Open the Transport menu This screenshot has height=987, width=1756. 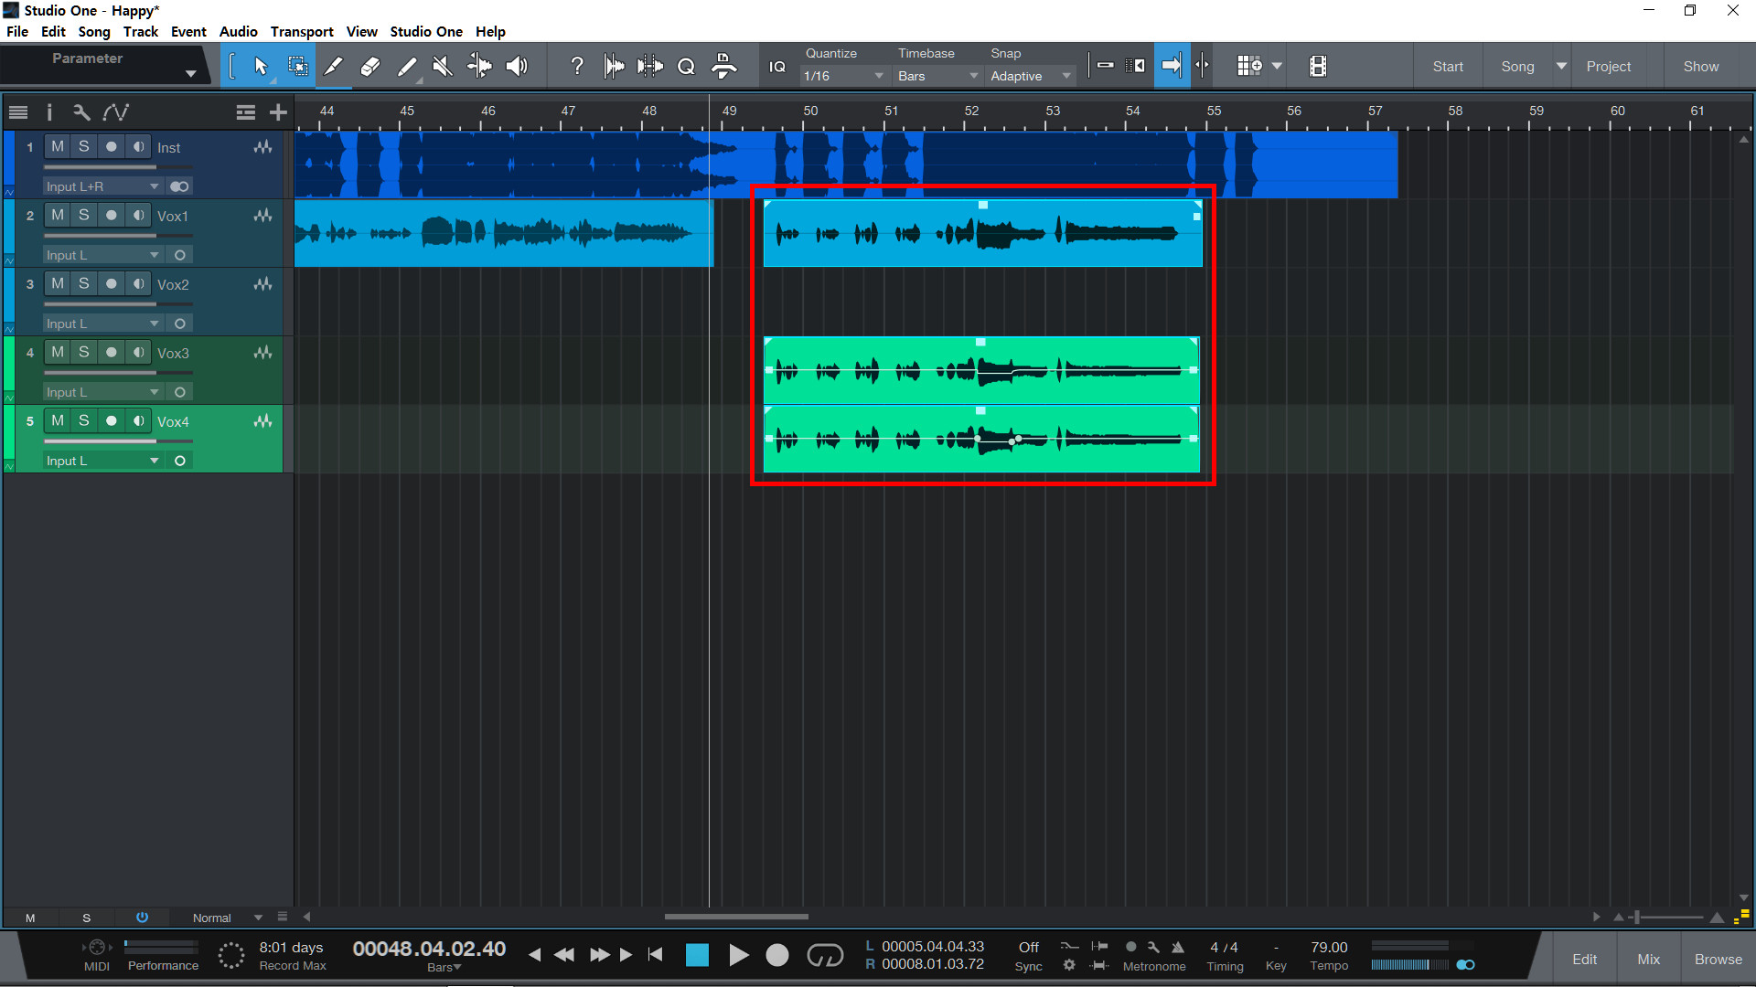pos(302,31)
